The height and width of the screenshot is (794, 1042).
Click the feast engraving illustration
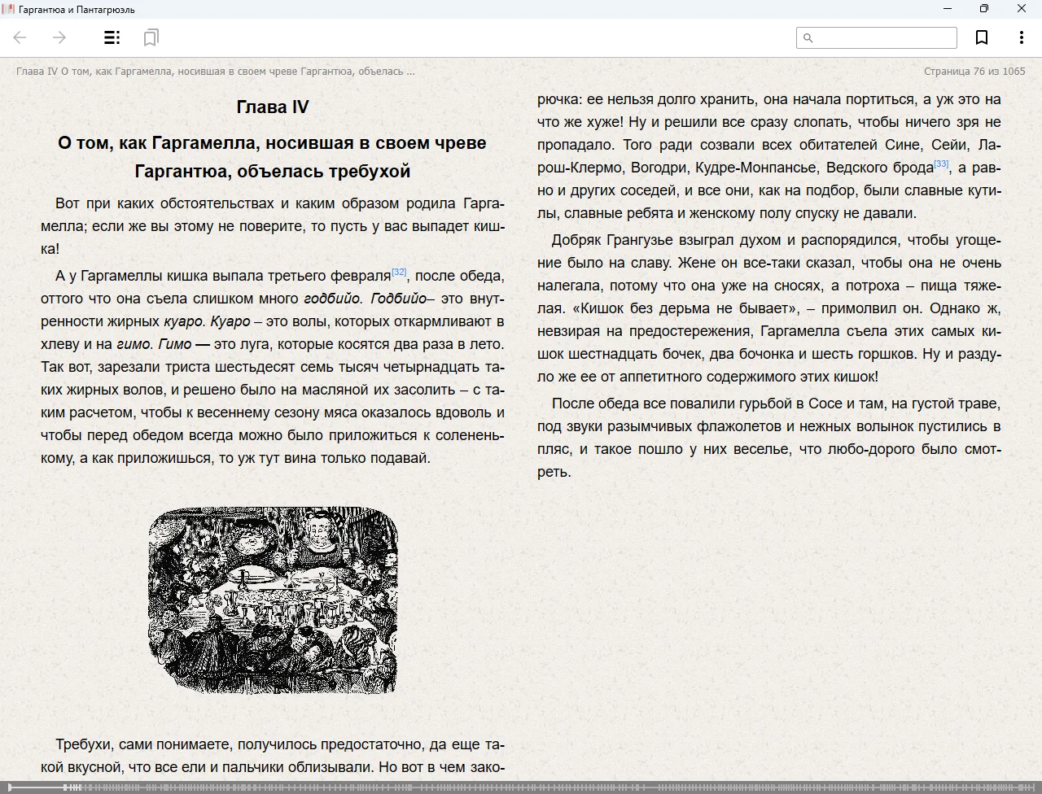click(x=273, y=600)
